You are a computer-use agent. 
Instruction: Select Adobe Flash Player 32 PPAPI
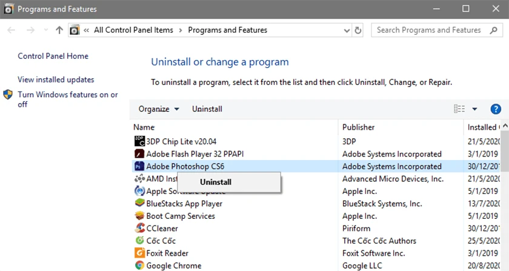[x=195, y=154]
